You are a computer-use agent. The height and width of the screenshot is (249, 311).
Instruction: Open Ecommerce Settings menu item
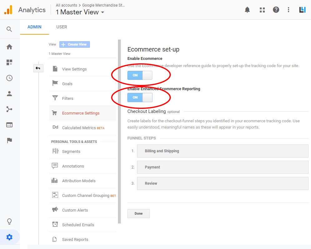point(81,113)
